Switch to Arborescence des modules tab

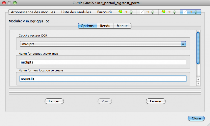(33, 12)
